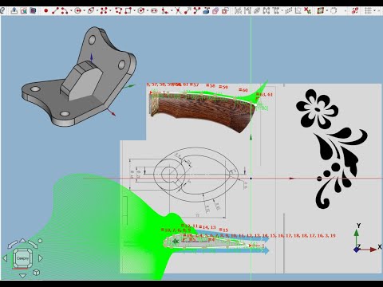Open the rectangle tool dropdown arrow
The width and height of the screenshot is (383, 287).
134,11
